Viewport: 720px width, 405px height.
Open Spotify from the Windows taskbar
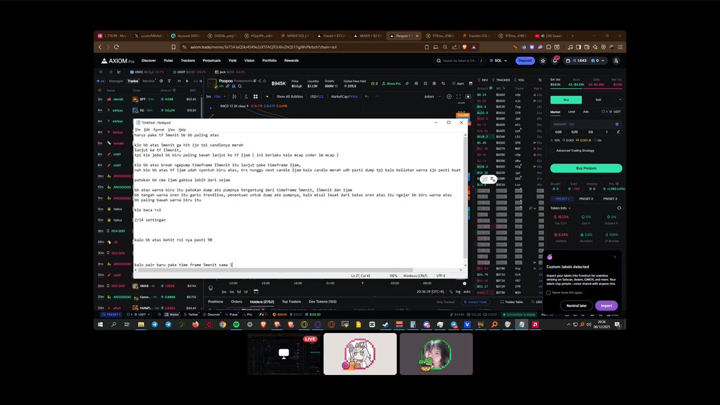click(236, 324)
